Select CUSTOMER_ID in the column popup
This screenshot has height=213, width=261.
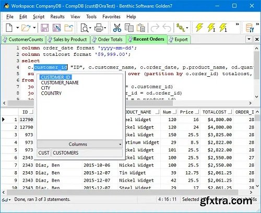pos(55,77)
